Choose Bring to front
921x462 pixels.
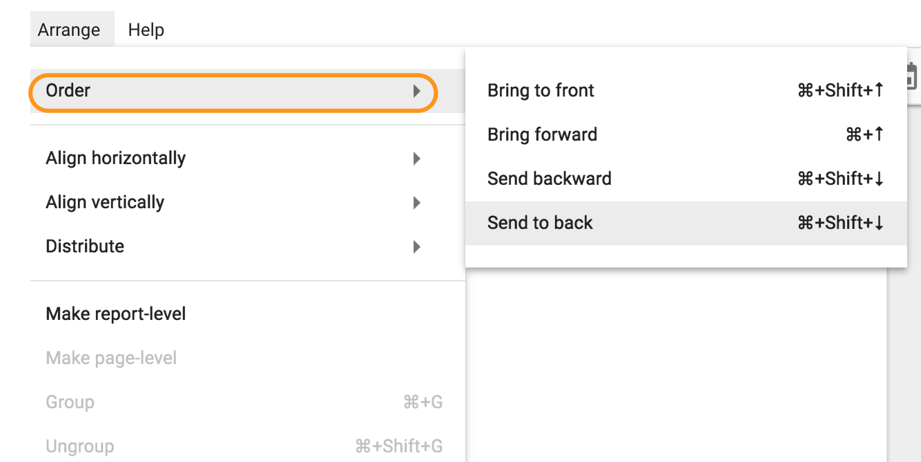541,90
